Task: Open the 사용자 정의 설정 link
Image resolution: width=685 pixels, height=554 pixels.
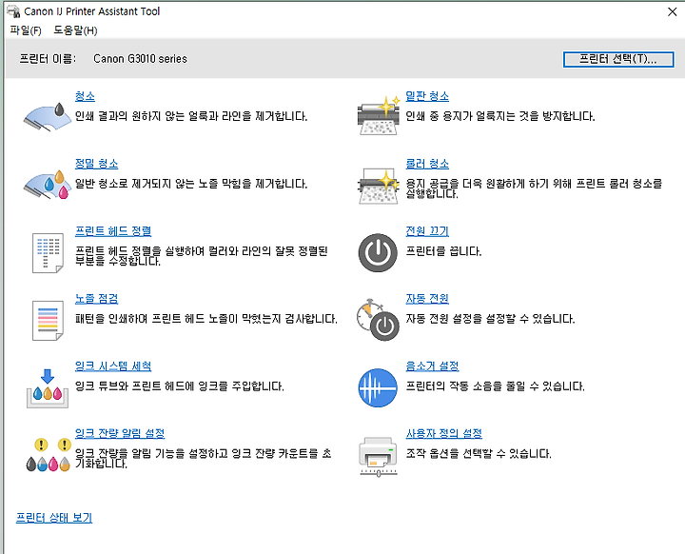Action: (444, 433)
